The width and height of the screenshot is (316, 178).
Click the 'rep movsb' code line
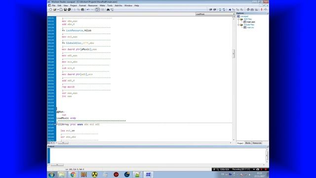(68, 87)
